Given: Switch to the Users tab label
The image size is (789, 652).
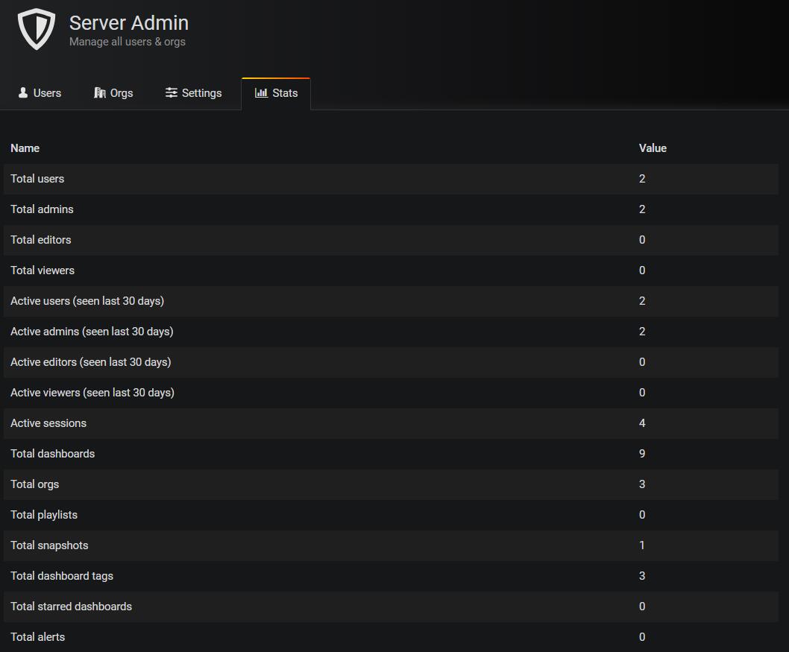Looking at the screenshot, I should click(x=47, y=93).
